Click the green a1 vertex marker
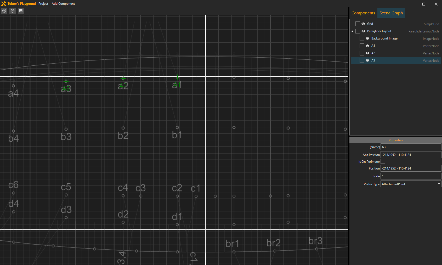This screenshot has width=442, height=265. (177, 77)
